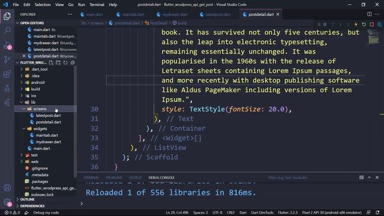Maximize the bottom panel size
The width and height of the screenshot is (384, 216).
(x=370, y=178)
